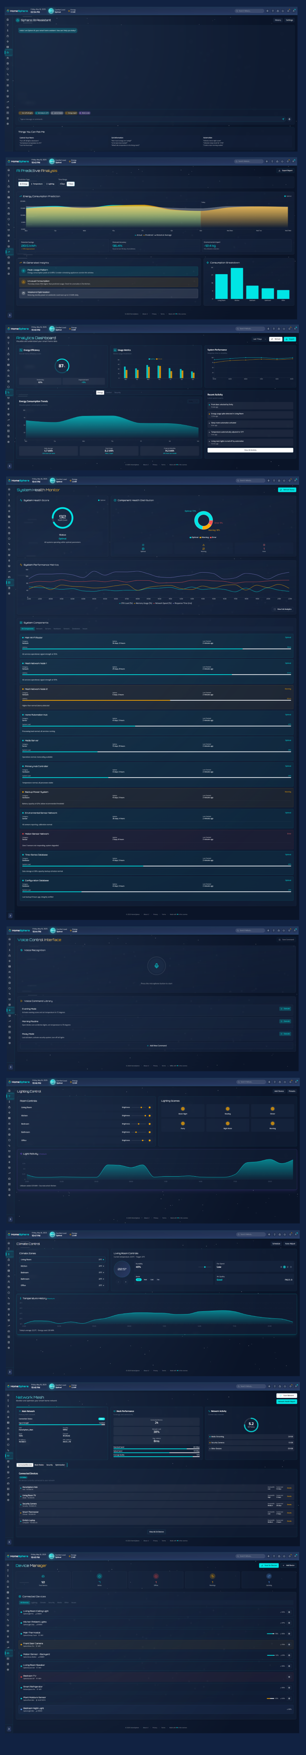The image size is (306, 1755).
Task: Open Presets on Lighting Control
Action: (292, 1091)
